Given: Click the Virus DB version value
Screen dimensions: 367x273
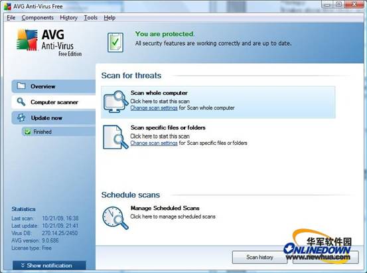Looking at the screenshot, I should pos(60,233).
